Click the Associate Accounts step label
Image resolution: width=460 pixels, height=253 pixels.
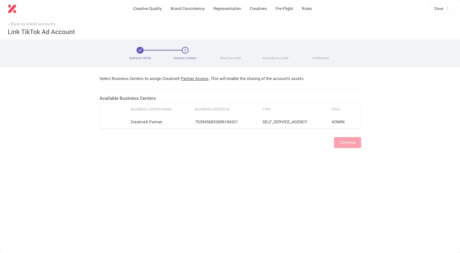pos(275,58)
